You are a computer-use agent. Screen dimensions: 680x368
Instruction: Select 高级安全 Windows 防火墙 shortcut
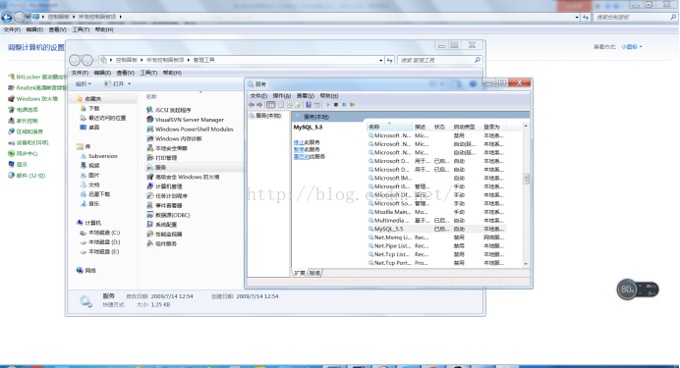[183, 177]
